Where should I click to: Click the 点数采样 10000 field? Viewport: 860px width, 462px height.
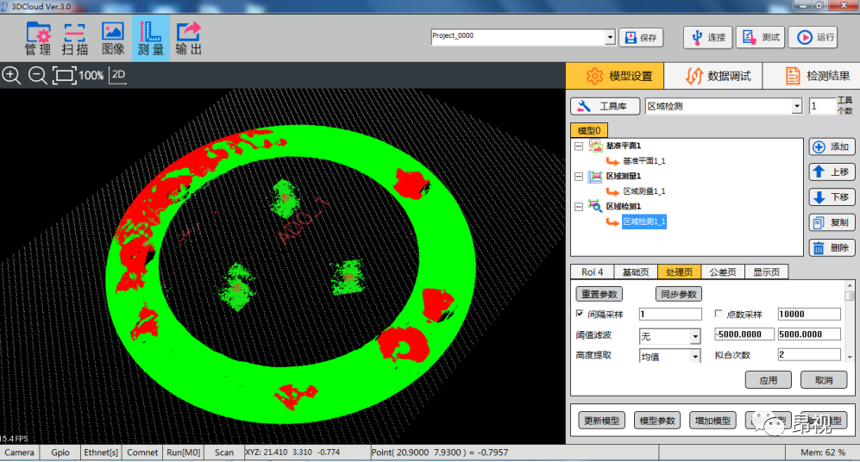(x=809, y=314)
